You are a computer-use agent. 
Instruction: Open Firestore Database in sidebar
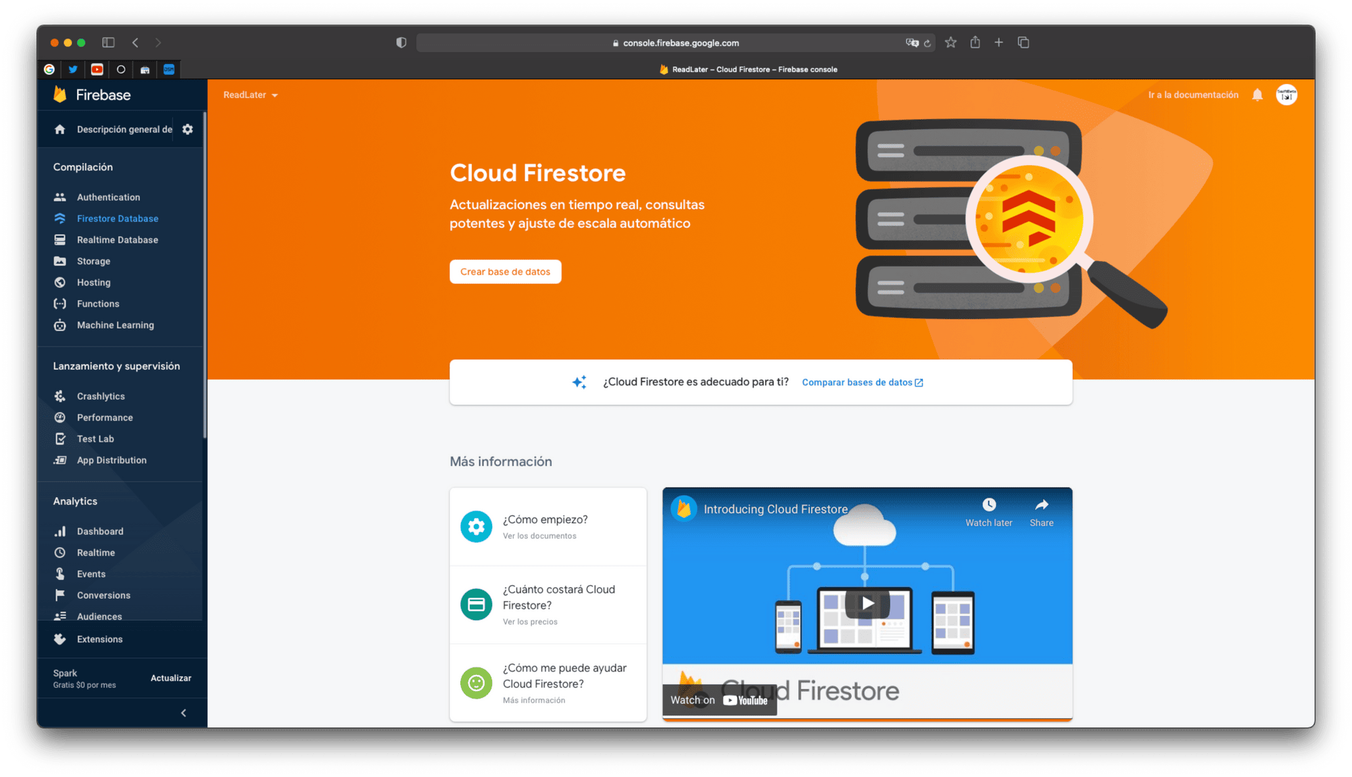coord(118,218)
